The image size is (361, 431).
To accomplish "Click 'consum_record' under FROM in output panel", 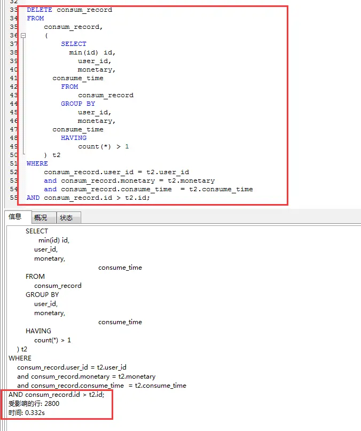I will (58, 286).
